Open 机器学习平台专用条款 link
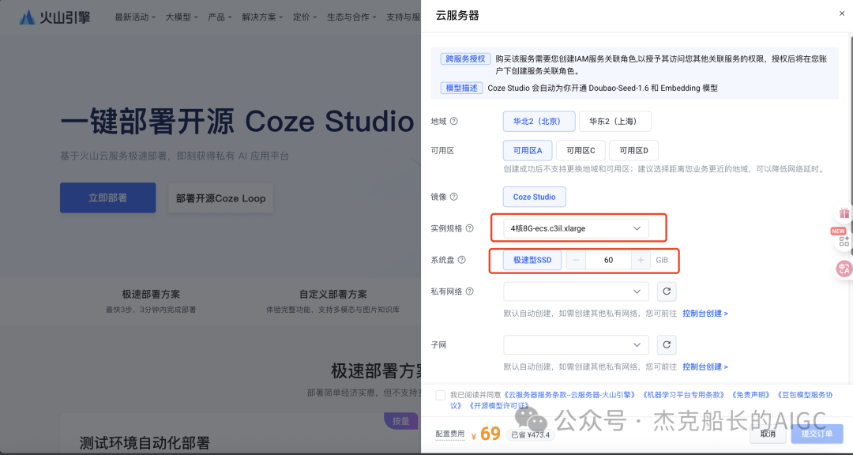The image size is (853, 455). (684, 395)
